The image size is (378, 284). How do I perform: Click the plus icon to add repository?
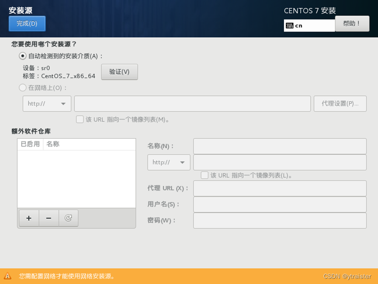pyautogui.click(x=29, y=218)
